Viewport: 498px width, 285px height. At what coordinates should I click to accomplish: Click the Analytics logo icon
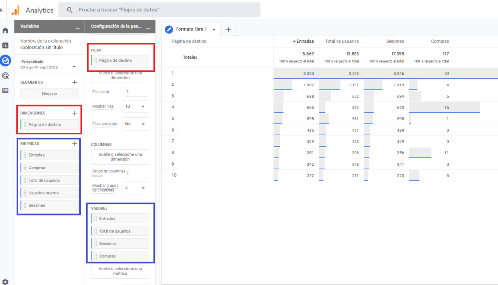tap(16, 10)
